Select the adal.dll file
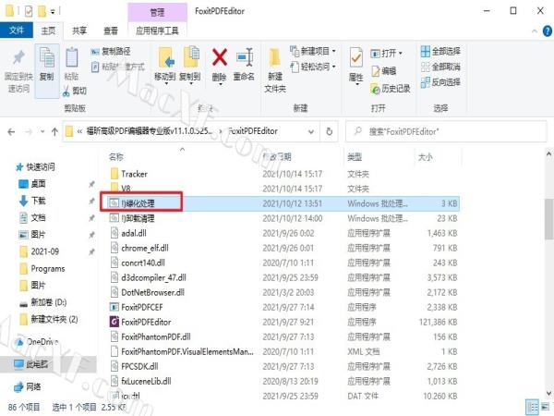The width and height of the screenshot is (554, 416). pyautogui.click(x=128, y=233)
